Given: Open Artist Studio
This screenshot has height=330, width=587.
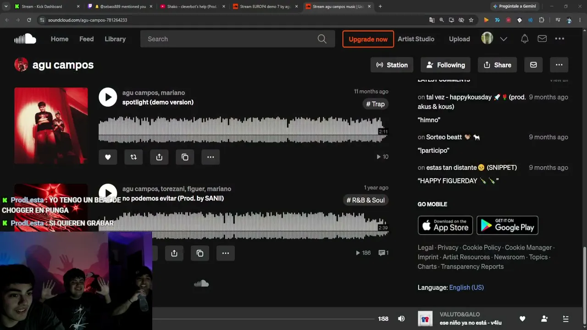Looking at the screenshot, I should (416, 39).
